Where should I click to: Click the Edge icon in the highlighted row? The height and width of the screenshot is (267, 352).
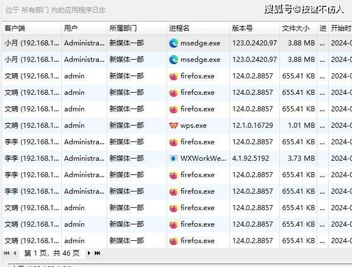coord(174,43)
